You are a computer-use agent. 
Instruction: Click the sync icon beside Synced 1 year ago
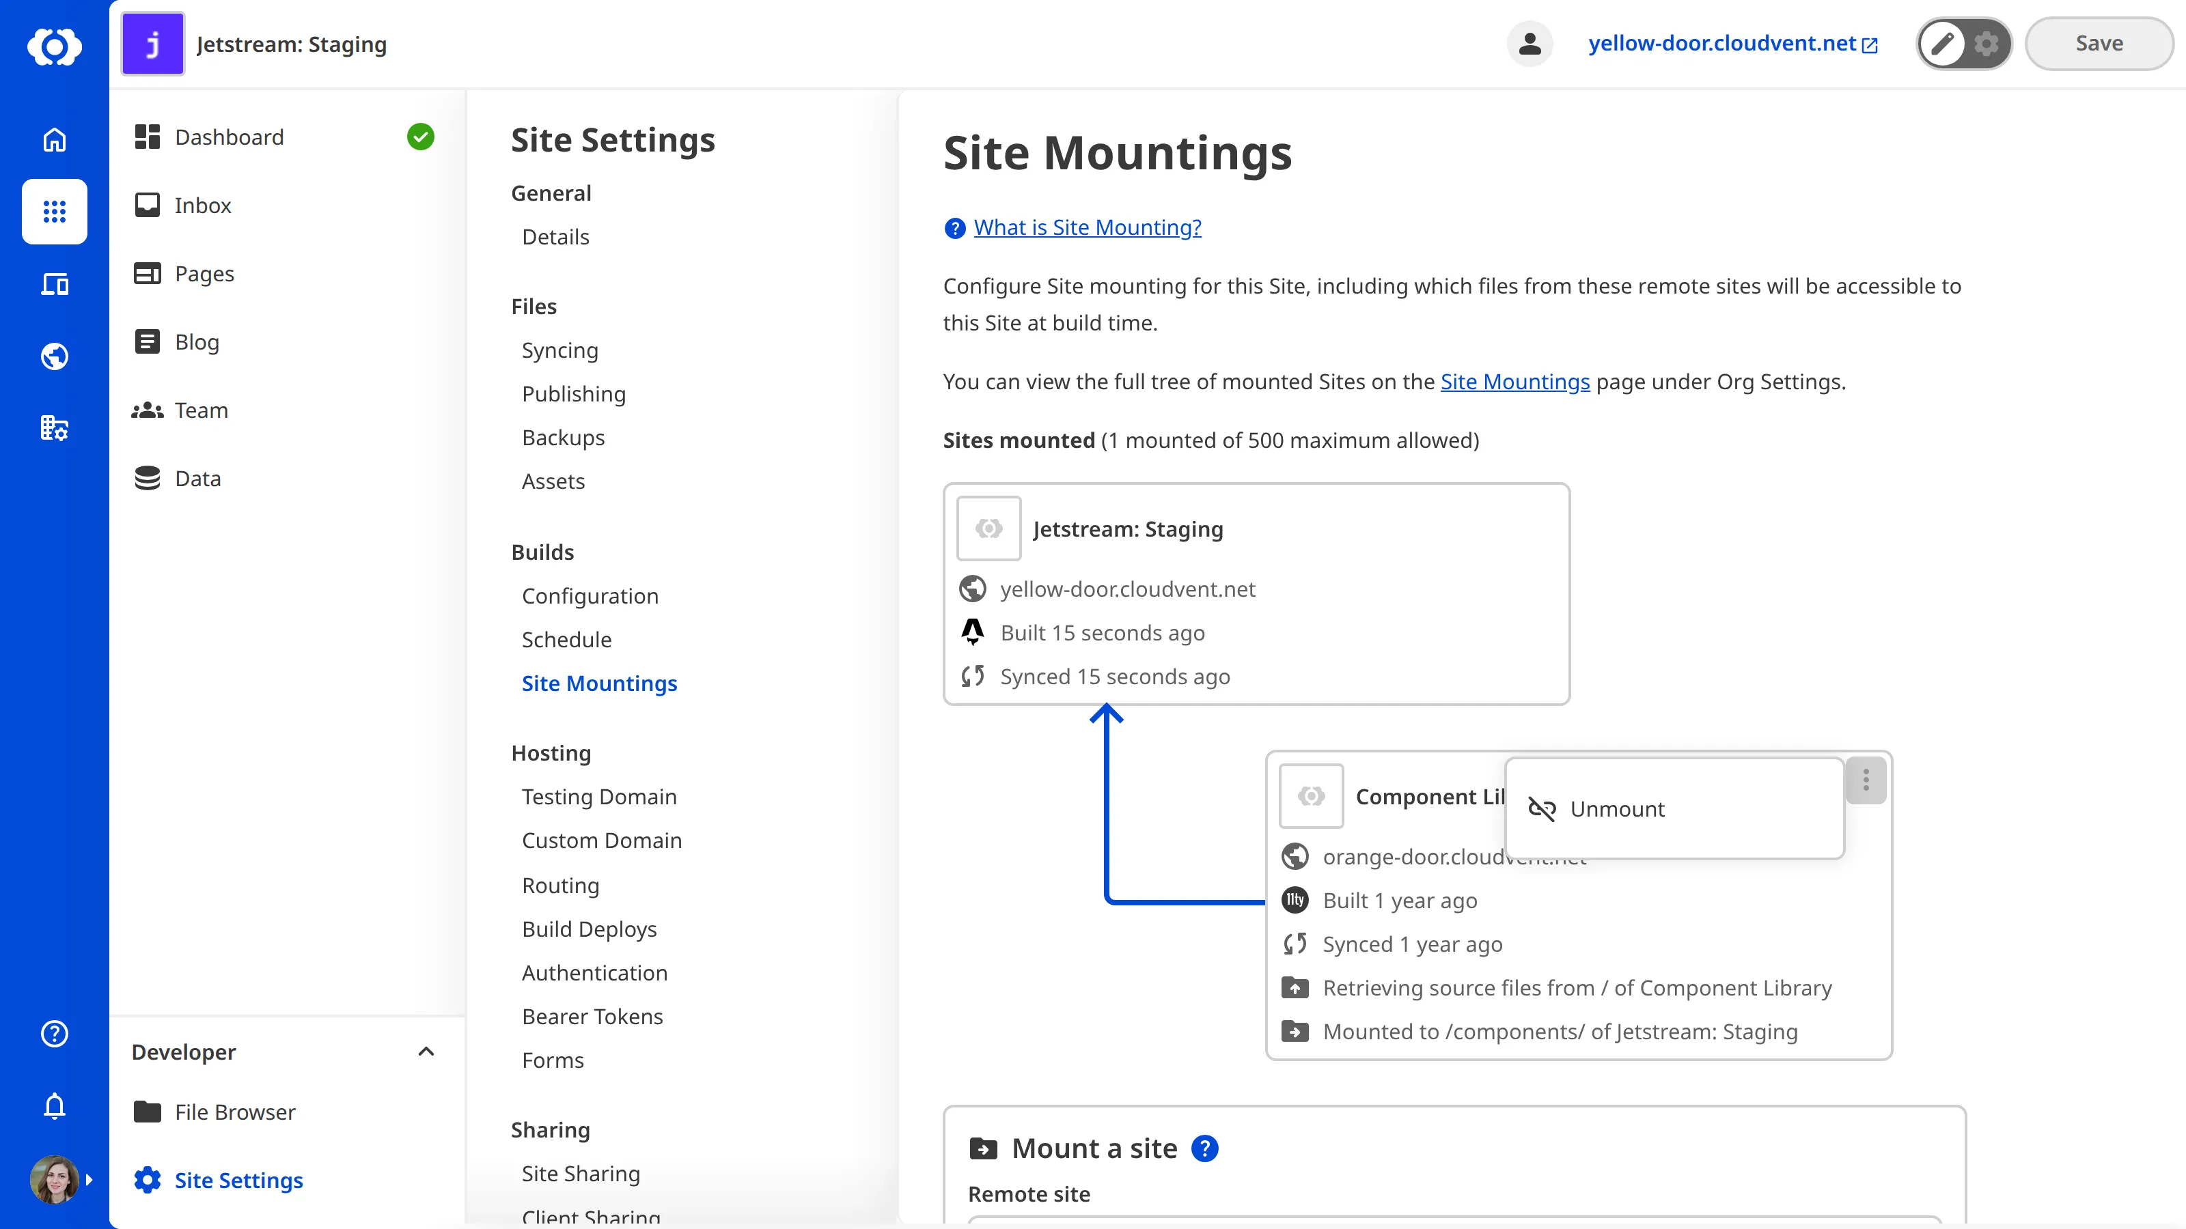click(1295, 943)
